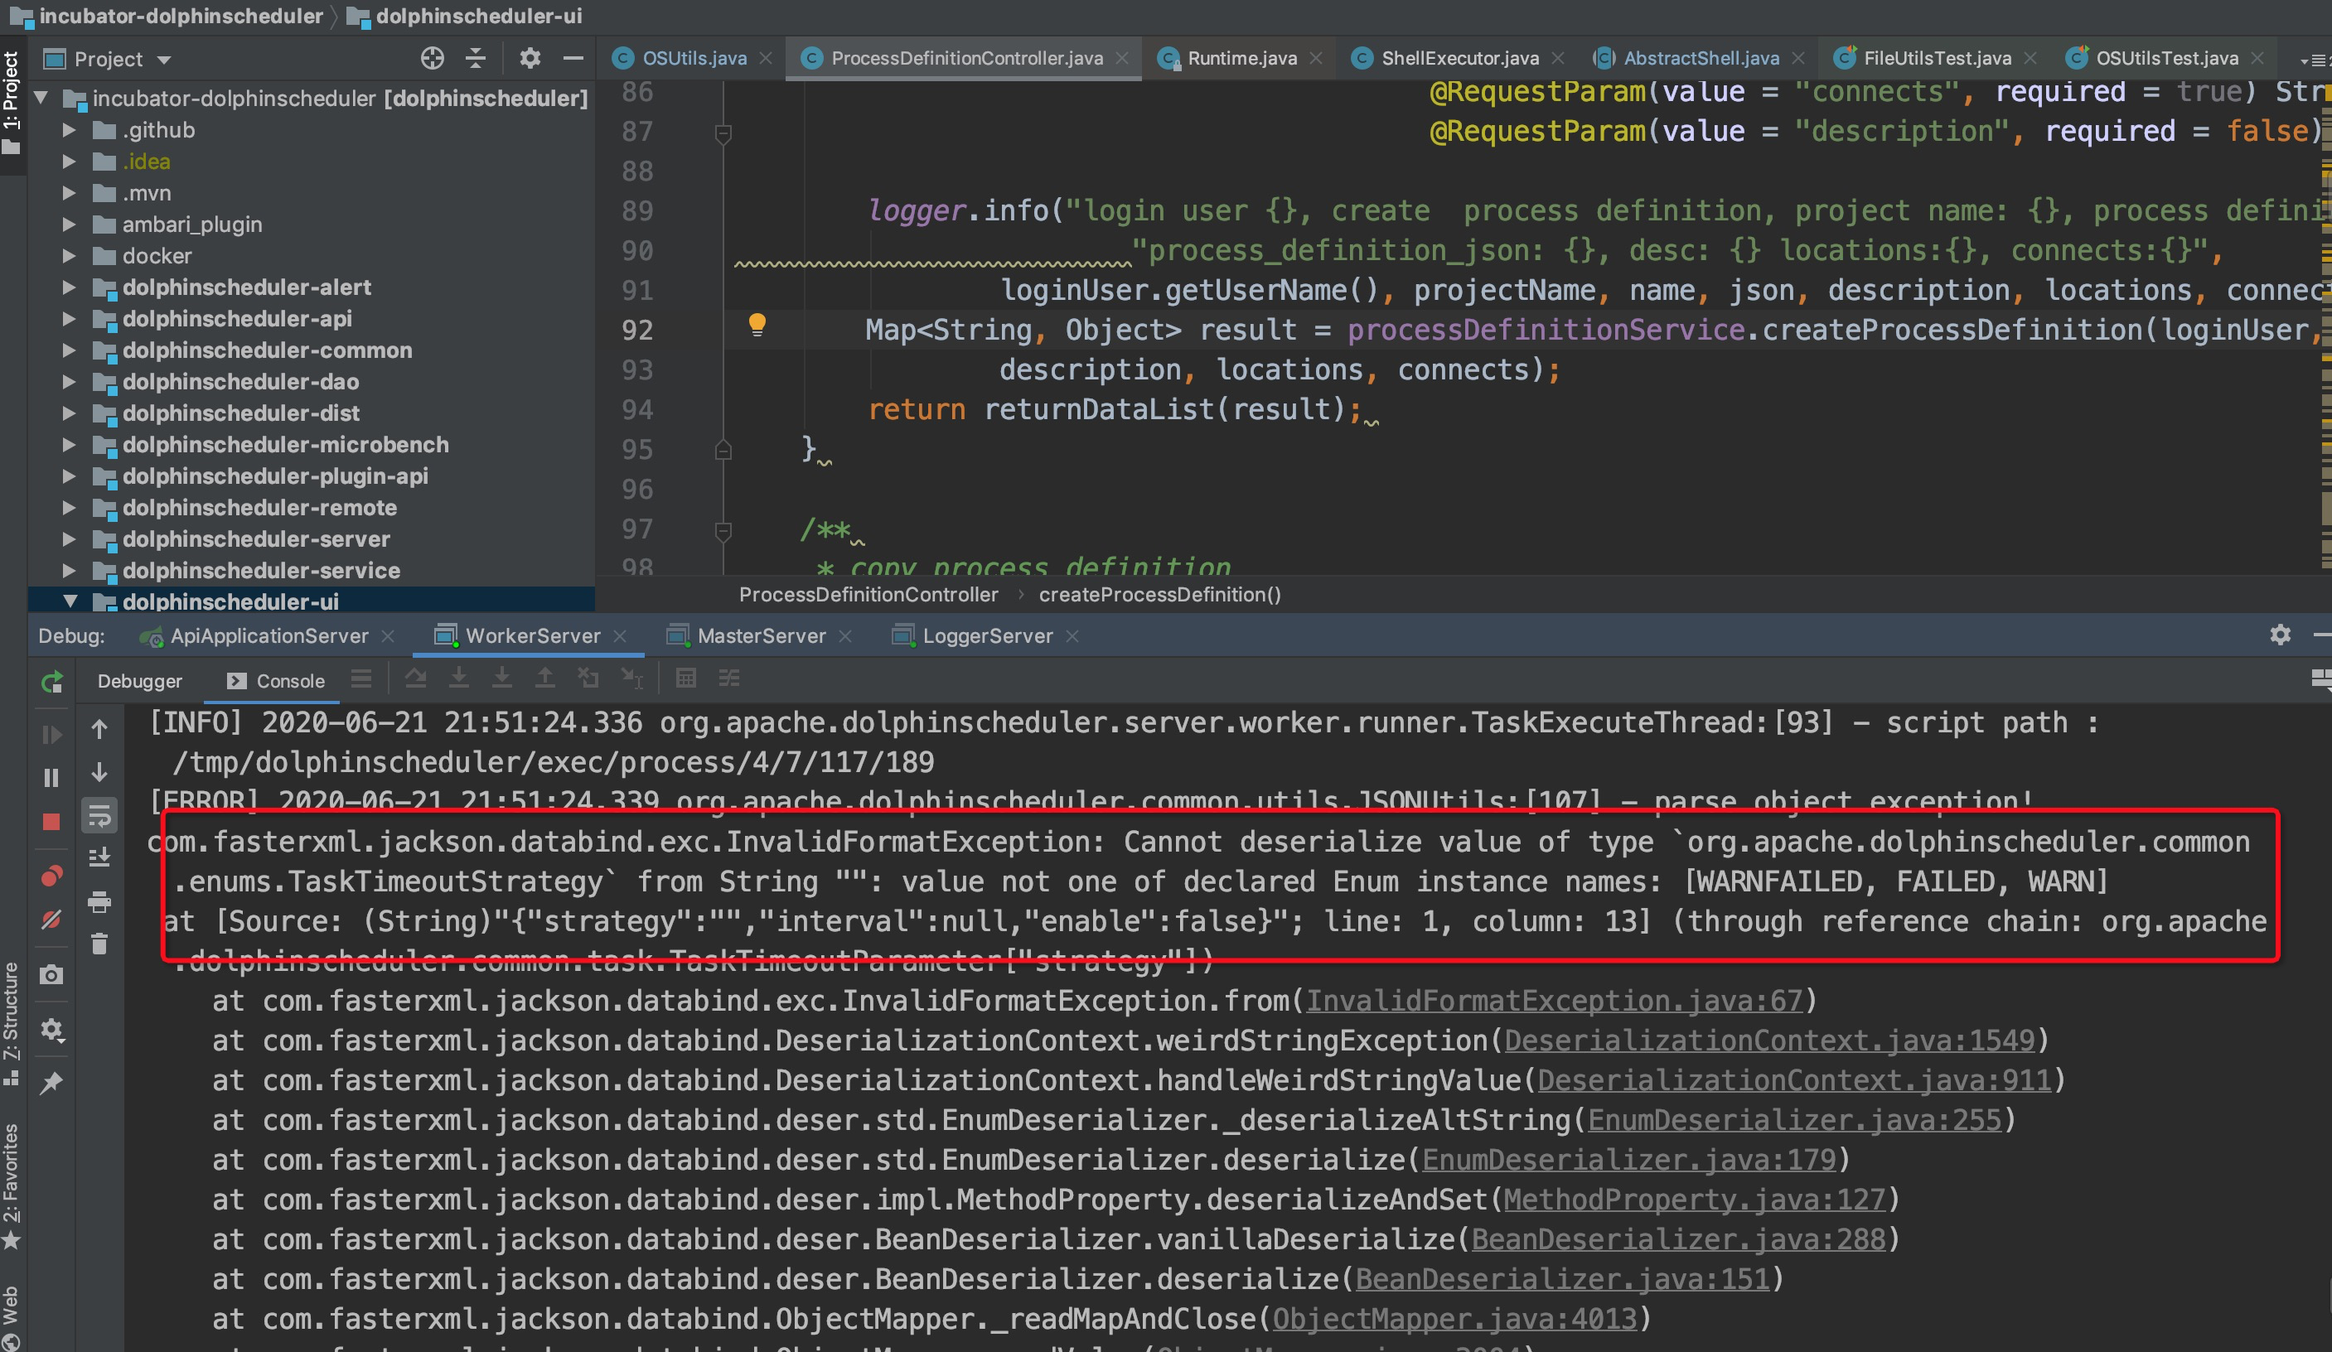Toggle scroll to end of console
This screenshot has width=2332, height=1352.
click(100, 857)
